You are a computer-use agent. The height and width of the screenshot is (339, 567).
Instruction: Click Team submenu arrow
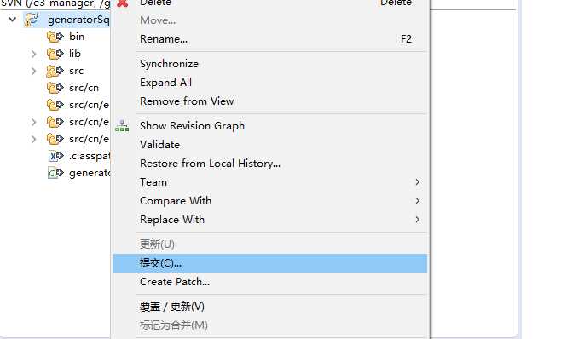tap(418, 182)
